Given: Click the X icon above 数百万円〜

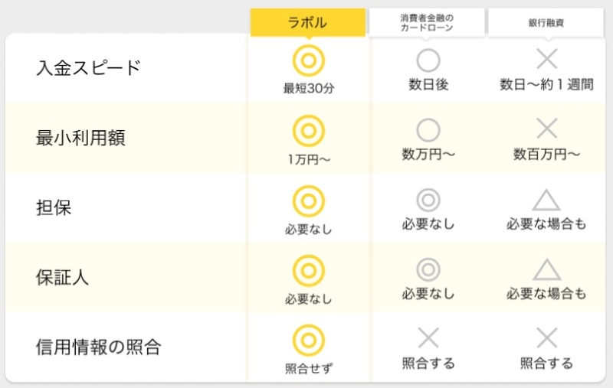Looking at the screenshot, I should click(546, 129).
